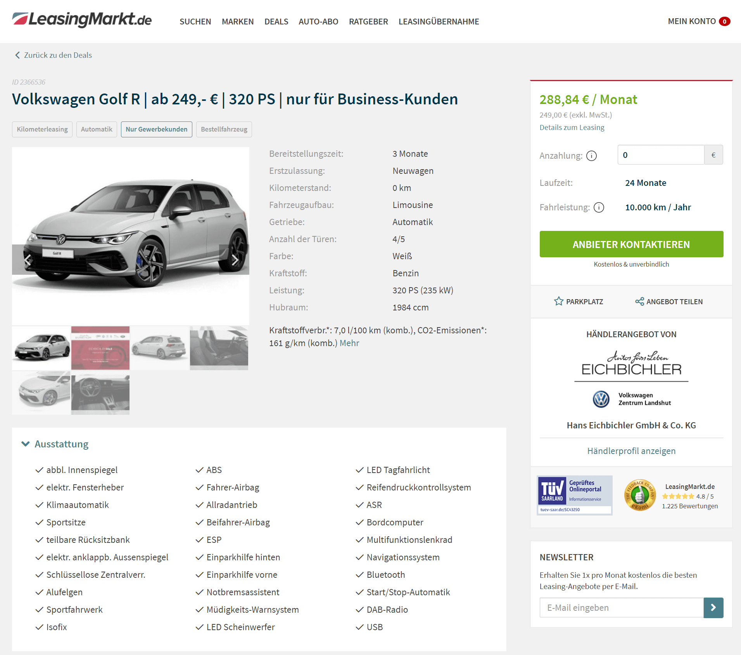Click 10.000 km / Jahr Fahrleistung value
The image size is (741, 655).
coord(658,207)
